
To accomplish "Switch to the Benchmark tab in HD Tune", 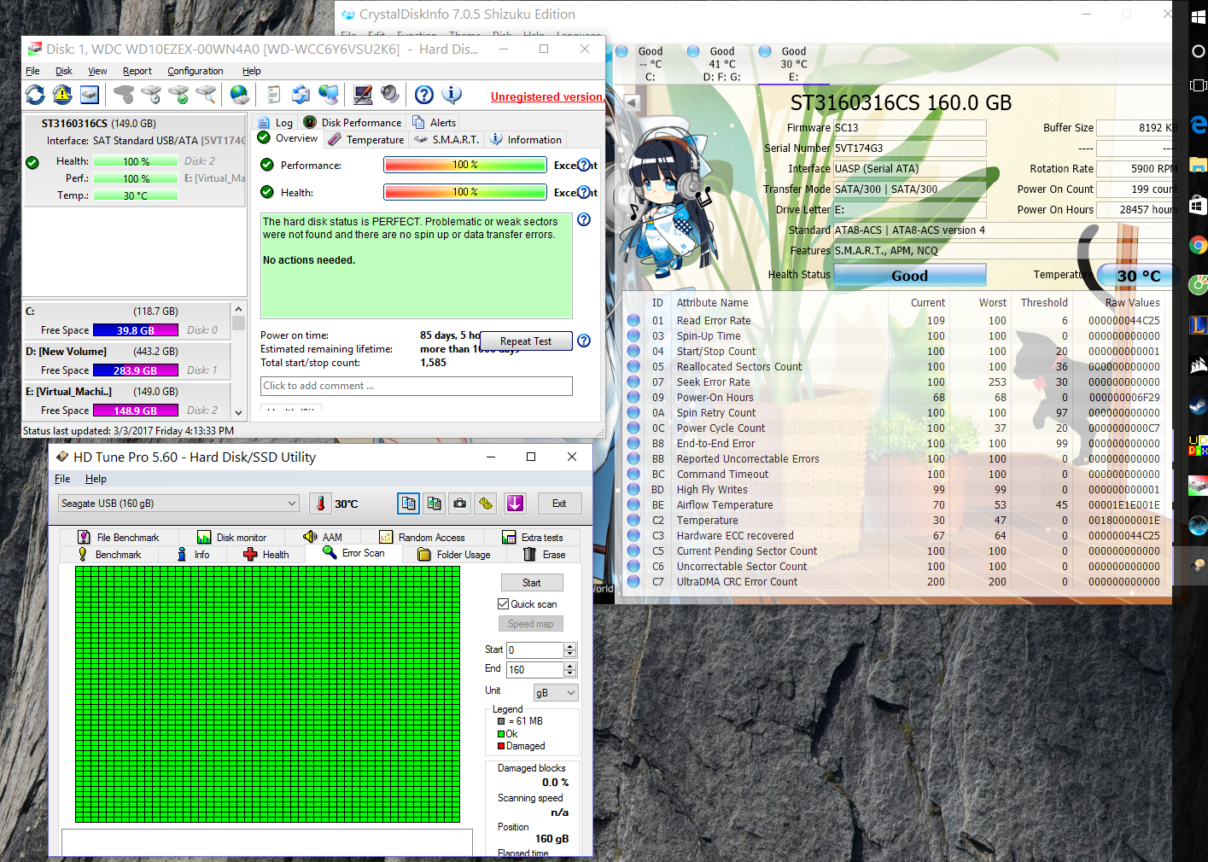I will pyautogui.click(x=109, y=554).
